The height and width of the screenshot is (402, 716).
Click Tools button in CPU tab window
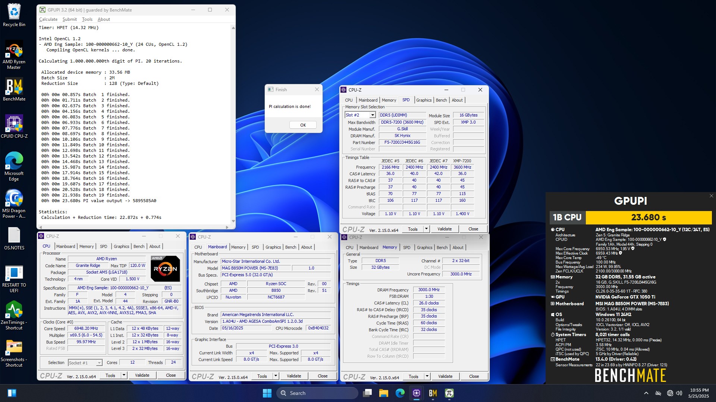tap(110, 375)
